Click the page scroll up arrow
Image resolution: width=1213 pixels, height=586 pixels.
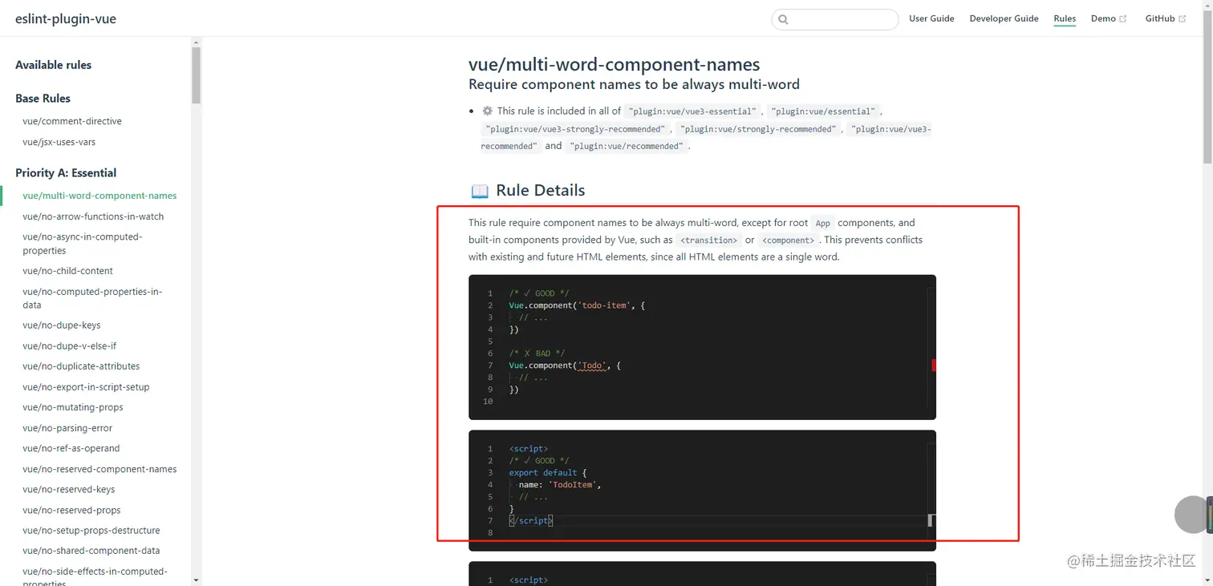tap(1207, 4)
